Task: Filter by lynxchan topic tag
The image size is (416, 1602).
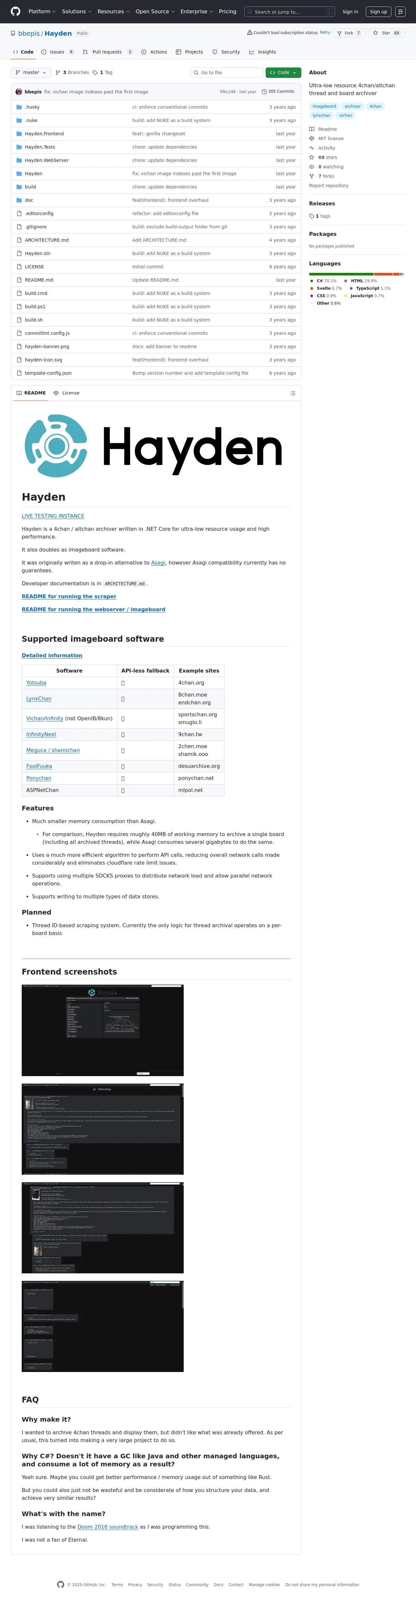Action: [321, 115]
